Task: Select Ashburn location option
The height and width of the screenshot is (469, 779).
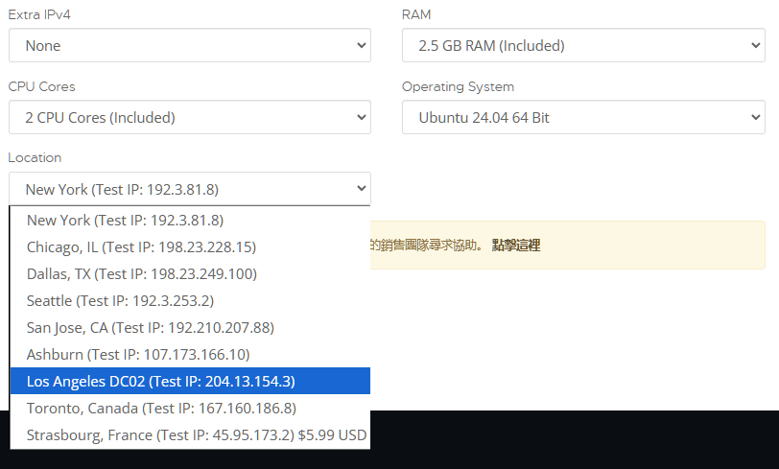Action: [x=138, y=354]
